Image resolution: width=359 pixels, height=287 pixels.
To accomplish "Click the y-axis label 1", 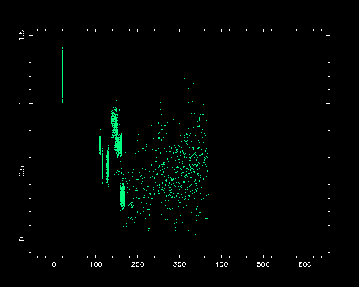I will tap(22, 103).
